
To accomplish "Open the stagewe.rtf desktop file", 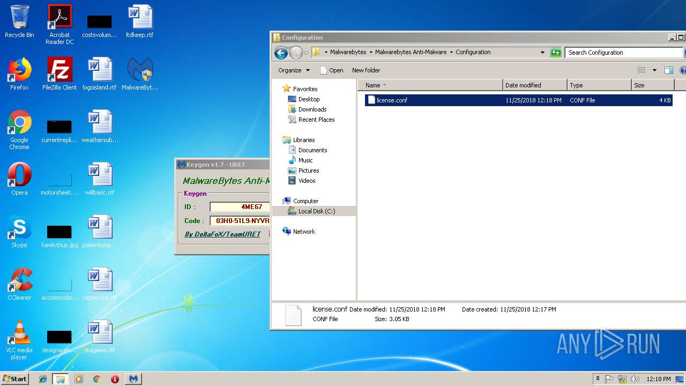I will 100,337.
